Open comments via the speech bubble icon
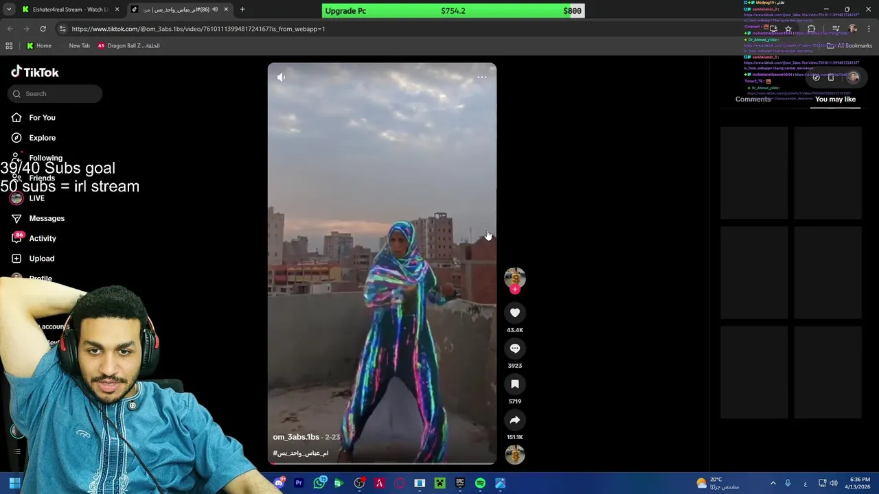Viewport: 879px width, 494px height. [x=514, y=349]
